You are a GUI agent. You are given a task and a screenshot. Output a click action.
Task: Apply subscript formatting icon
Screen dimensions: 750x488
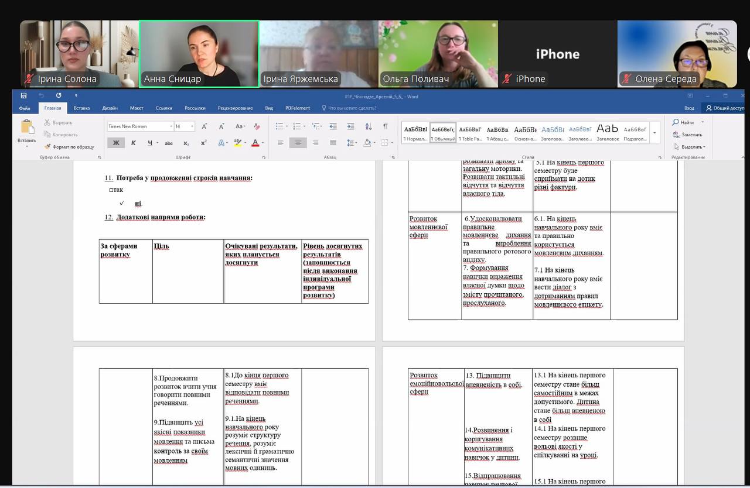(x=186, y=143)
